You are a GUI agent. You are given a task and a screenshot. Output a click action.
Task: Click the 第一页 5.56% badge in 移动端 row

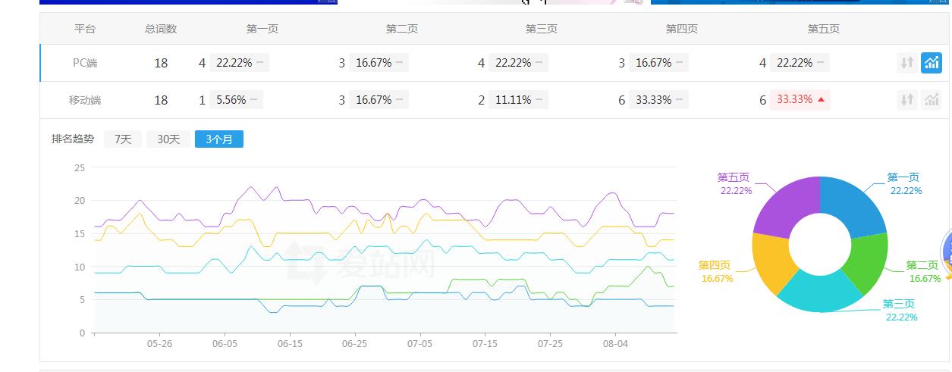pos(236,100)
